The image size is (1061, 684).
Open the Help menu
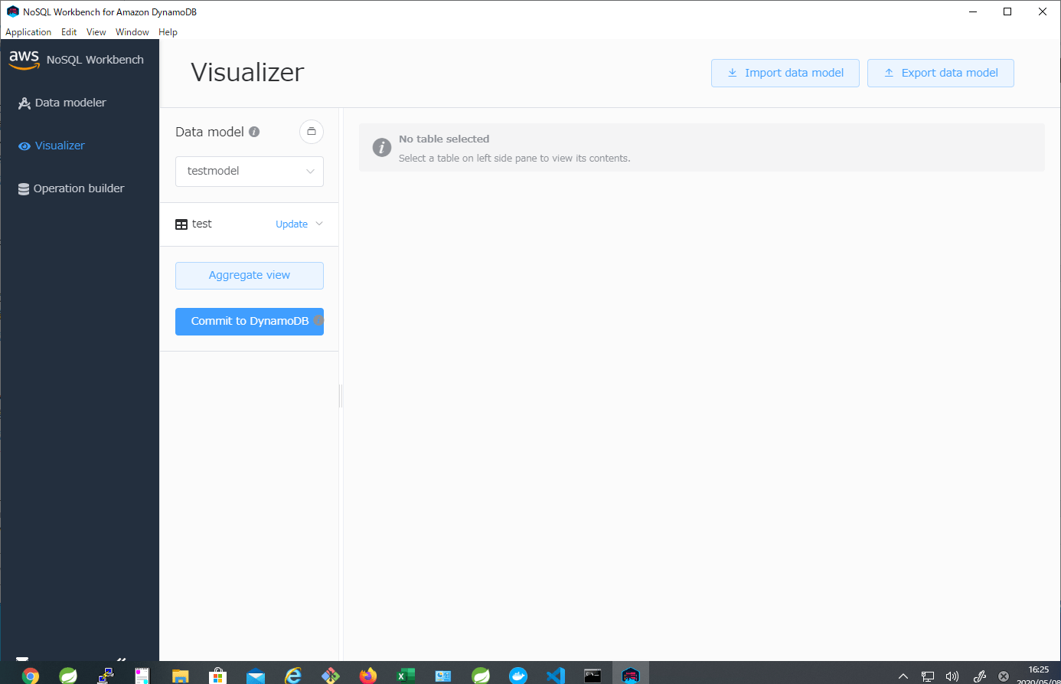(x=168, y=31)
